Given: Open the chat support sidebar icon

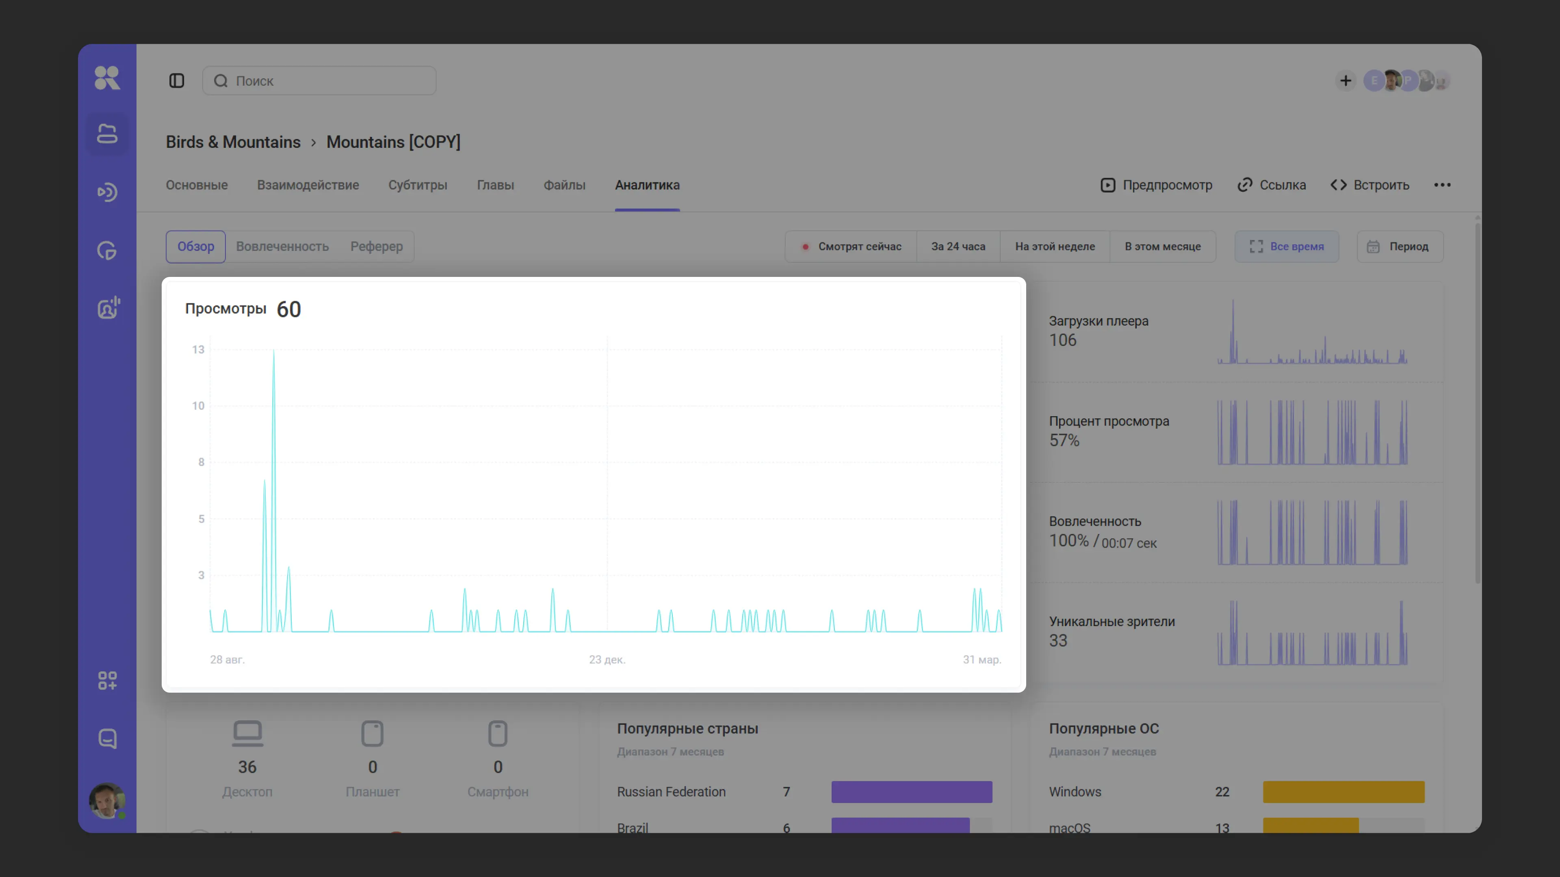Looking at the screenshot, I should point(107,739).
